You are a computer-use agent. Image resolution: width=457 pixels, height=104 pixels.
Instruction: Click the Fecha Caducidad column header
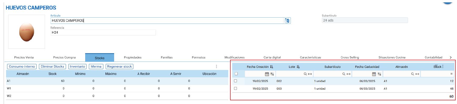click(x=367, y=67)
